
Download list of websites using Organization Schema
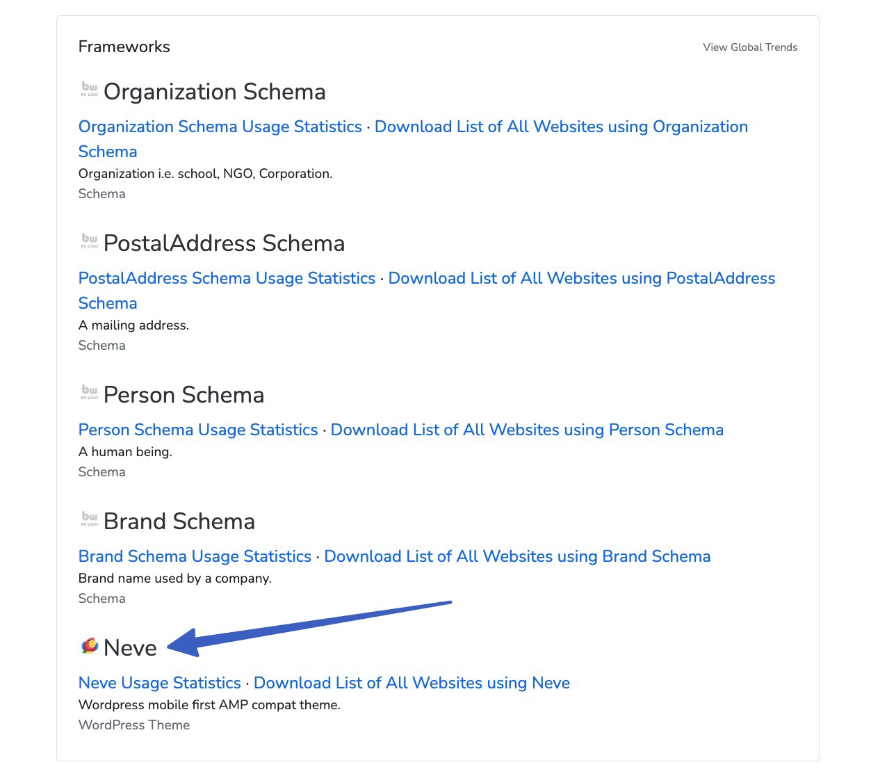pos(560,127)
